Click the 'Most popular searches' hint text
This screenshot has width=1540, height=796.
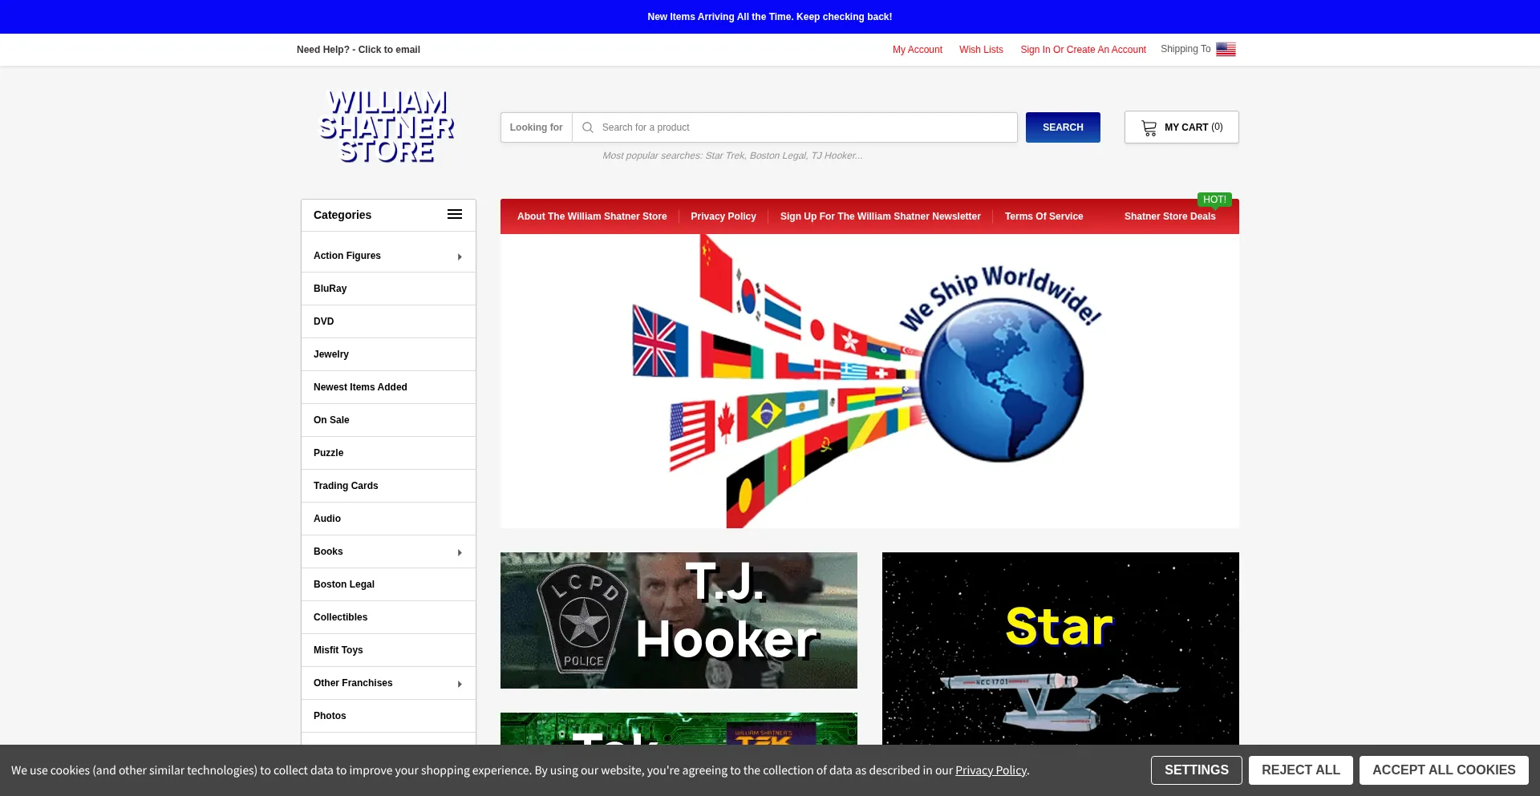(732, 156)
